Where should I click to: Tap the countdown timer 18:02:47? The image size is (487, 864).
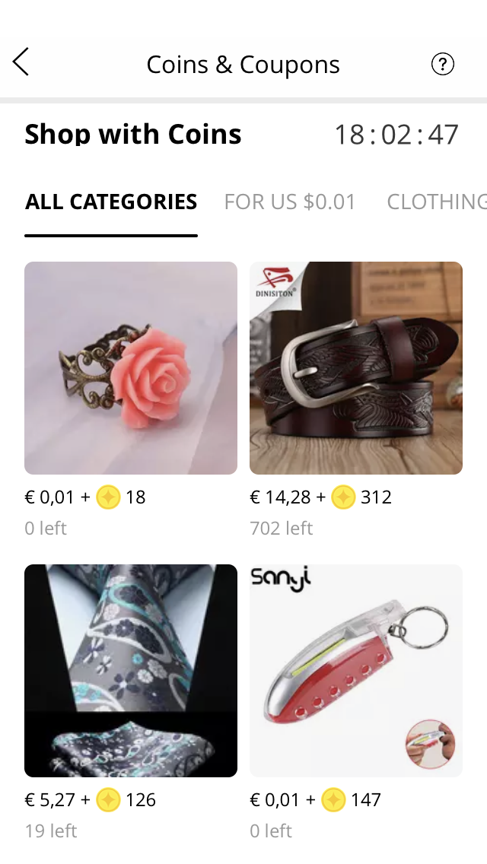click(396, 135)
